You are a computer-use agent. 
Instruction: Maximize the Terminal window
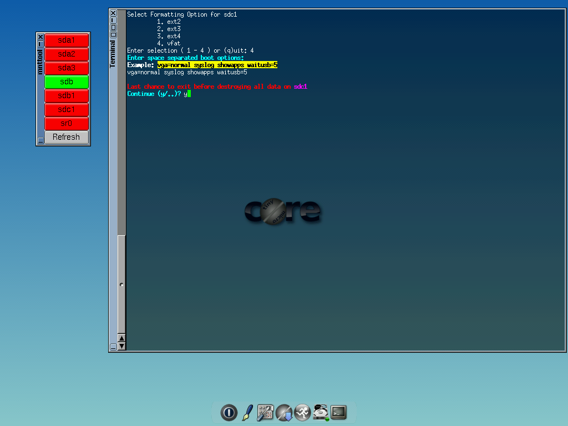point(113,28)
